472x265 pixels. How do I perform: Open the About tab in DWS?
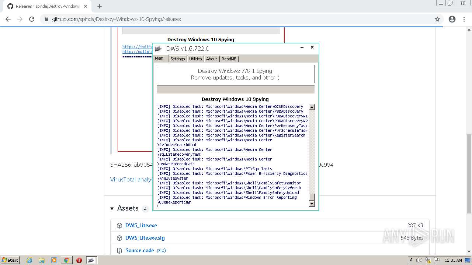(x=212, y=59)
